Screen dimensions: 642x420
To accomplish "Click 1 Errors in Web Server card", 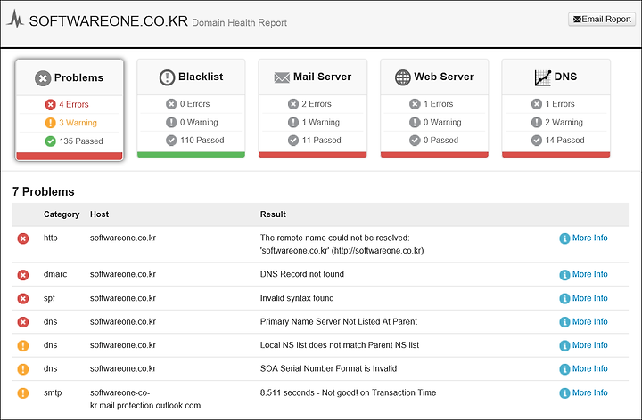I will coord(438,104).
